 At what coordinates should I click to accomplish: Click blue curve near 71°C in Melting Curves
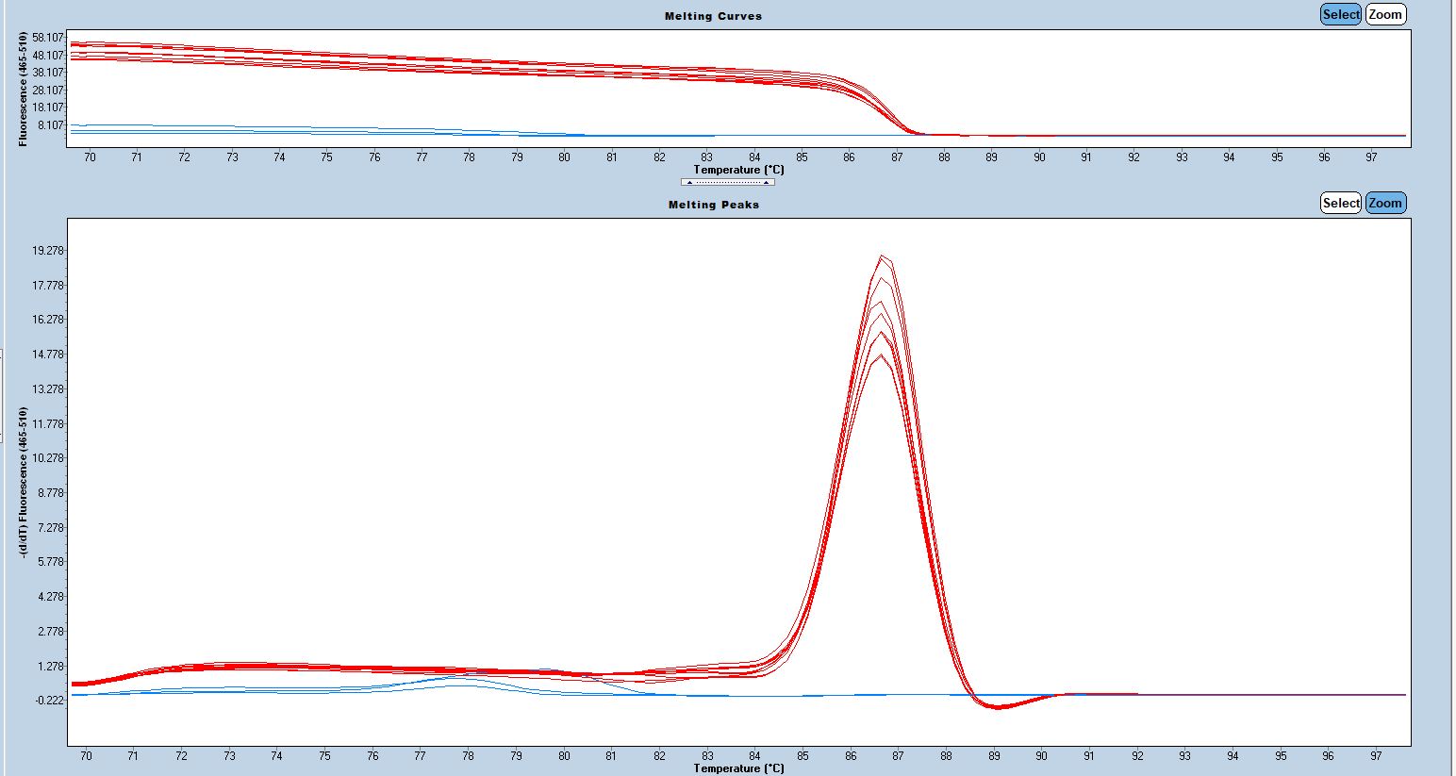[137, 125]
